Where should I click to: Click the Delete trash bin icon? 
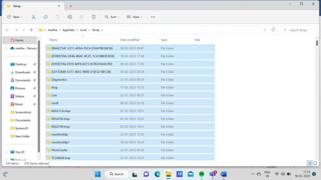coord(94,17)
